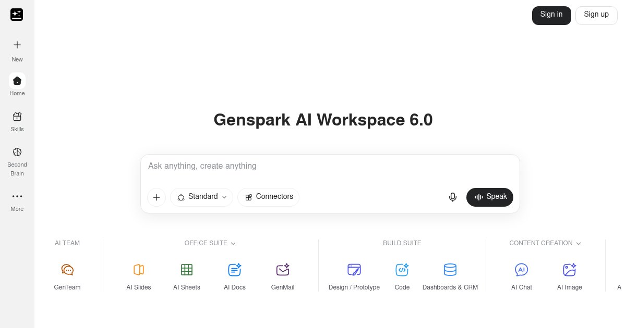
Task: Expand the Standard model dropdown
Action: click(x=201, y=197)
